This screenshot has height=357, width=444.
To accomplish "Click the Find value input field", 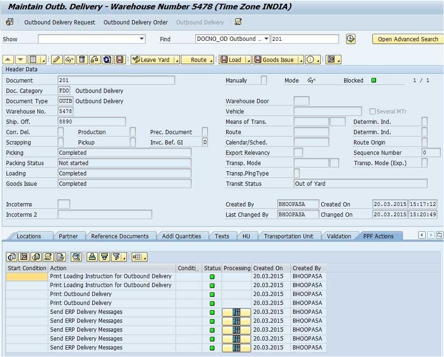I will (305, 39).
